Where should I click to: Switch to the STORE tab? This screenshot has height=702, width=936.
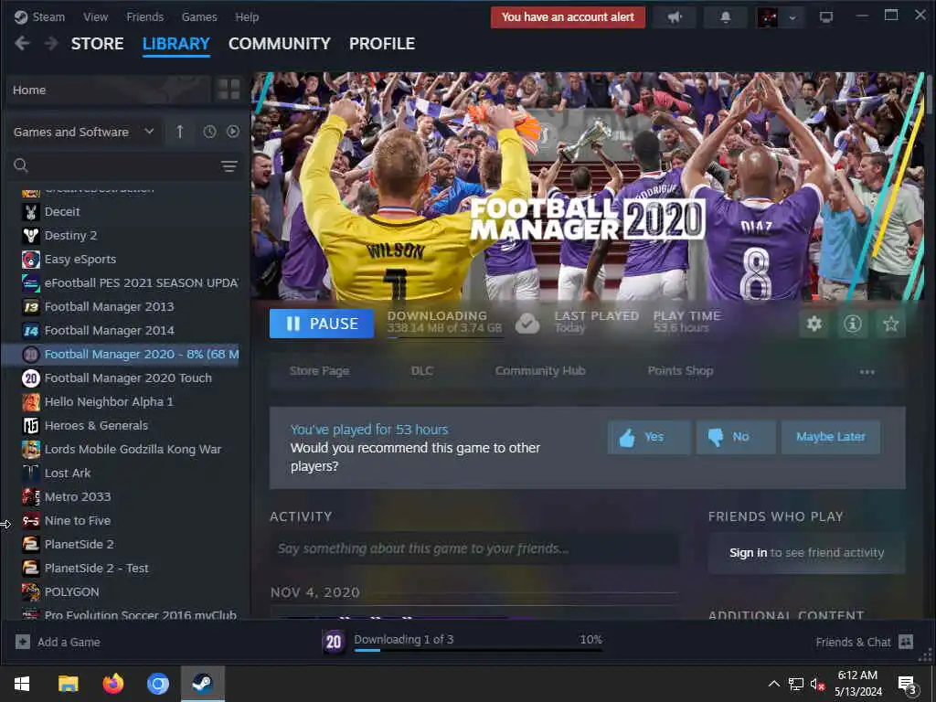coord(97,44)
